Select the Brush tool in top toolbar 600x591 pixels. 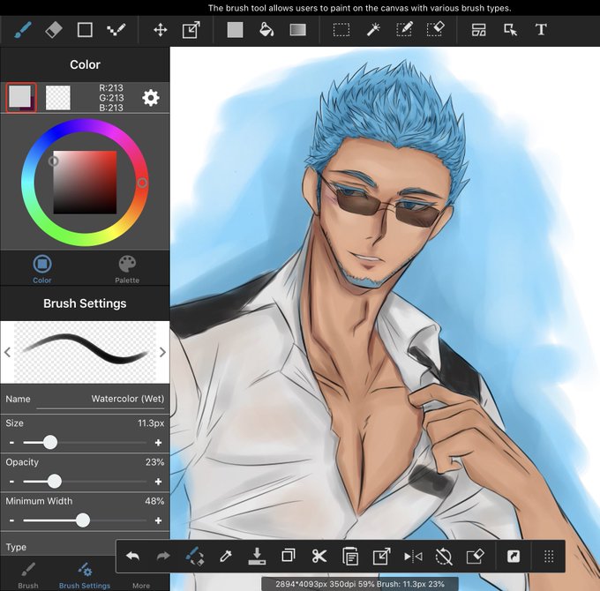tap(23, 30)
